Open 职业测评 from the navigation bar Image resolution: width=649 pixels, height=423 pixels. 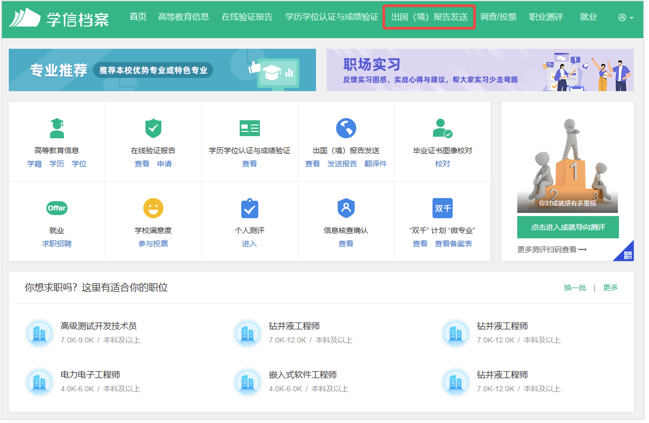click(x=546, y=17)
